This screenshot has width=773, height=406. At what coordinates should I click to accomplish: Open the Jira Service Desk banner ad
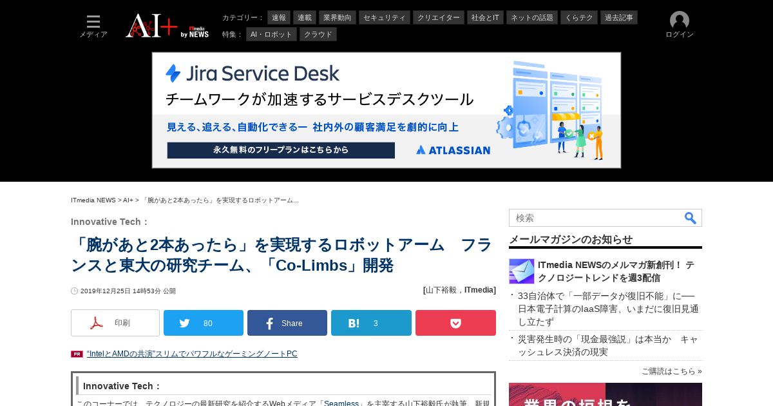(x=386, y=110)
